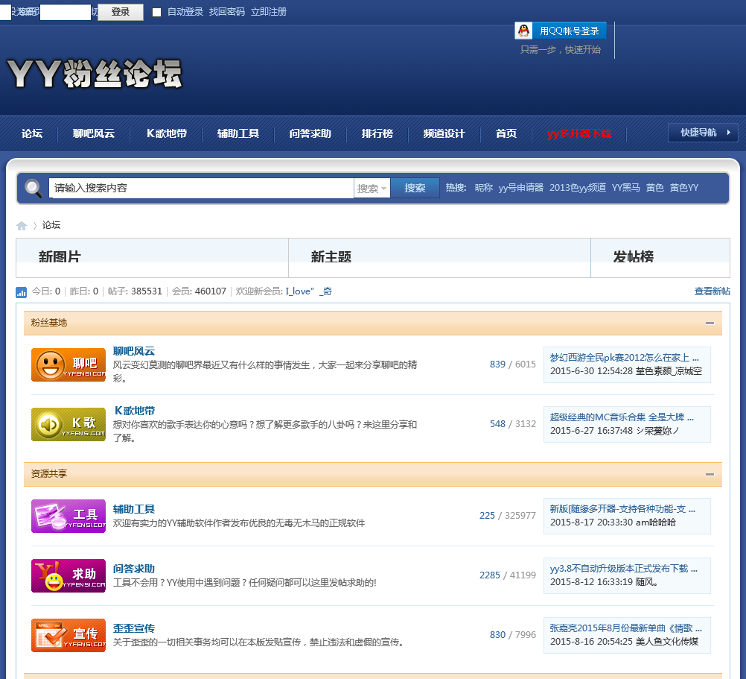
Task: Open K歌地带 in navigation bar
Action: [167, 133]
